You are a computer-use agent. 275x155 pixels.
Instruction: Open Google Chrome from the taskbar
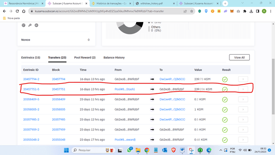147,150
